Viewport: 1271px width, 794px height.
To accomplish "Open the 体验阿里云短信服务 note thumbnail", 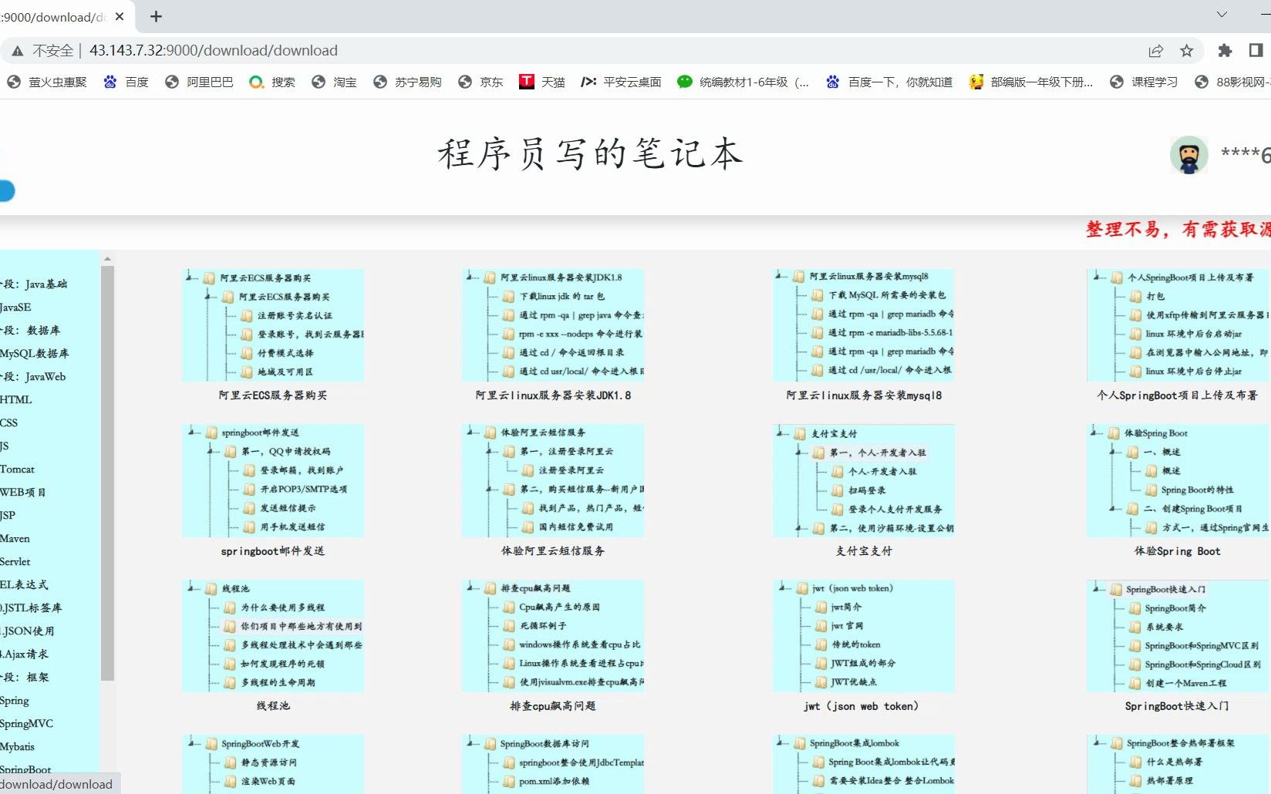I will [x=552, y=480].
